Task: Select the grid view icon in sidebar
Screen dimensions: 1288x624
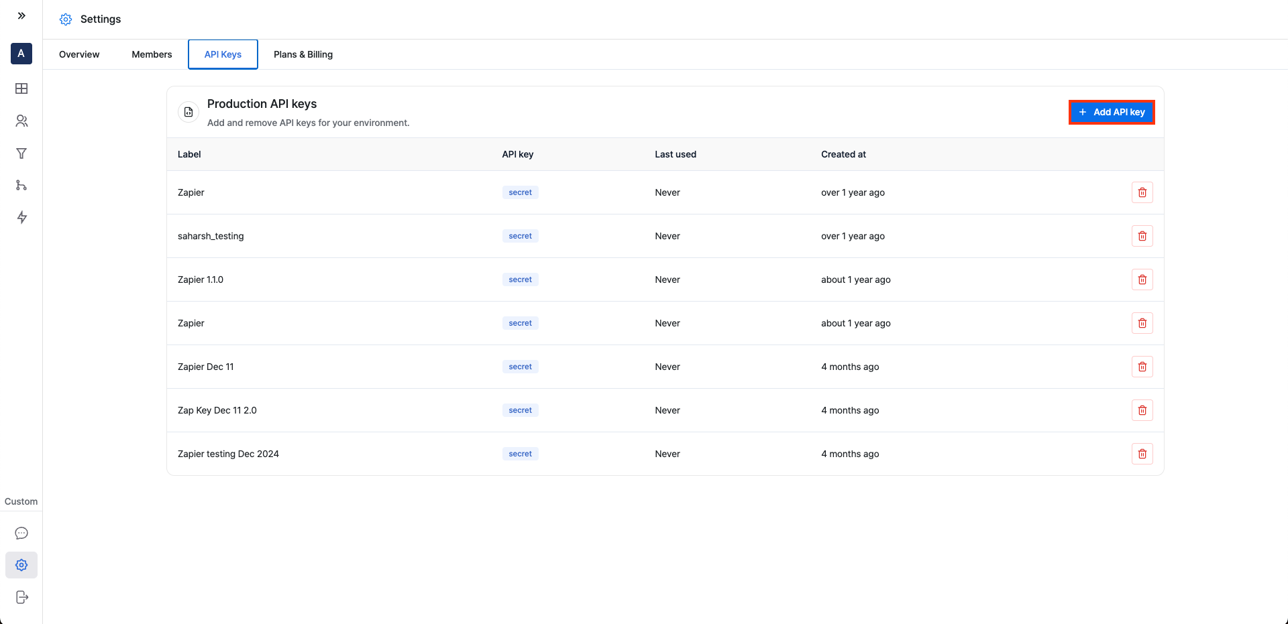Action: click(21, 88)
